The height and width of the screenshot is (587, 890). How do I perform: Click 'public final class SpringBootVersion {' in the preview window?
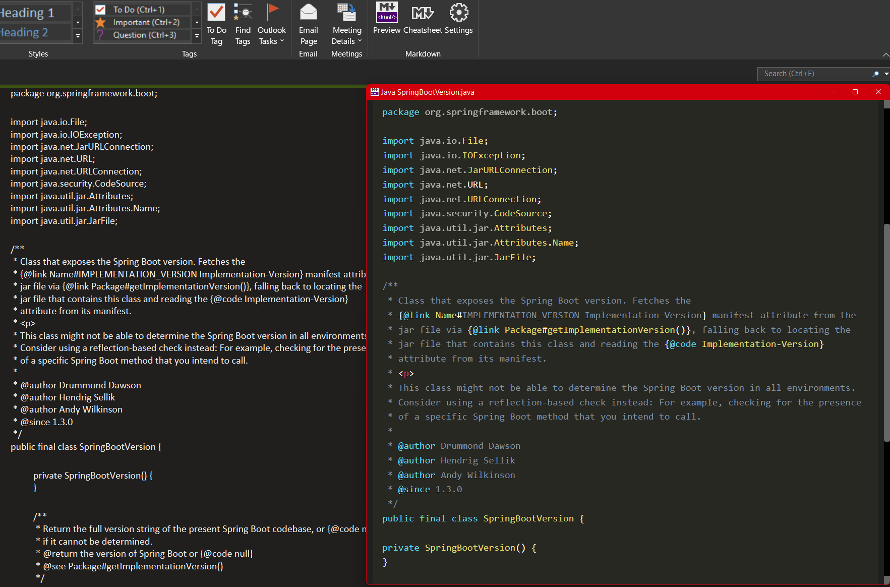[483, 518]
